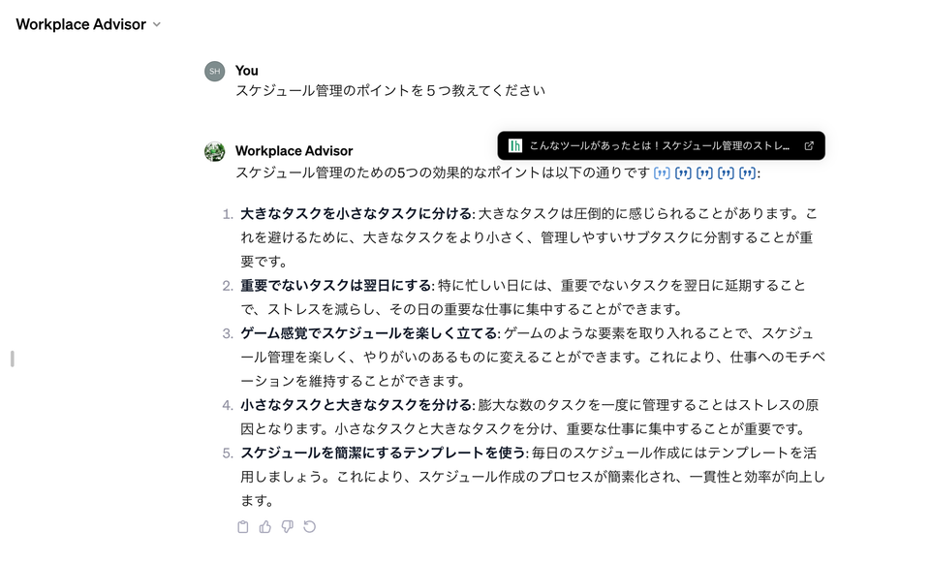Give the response a thumbs up

264,527
